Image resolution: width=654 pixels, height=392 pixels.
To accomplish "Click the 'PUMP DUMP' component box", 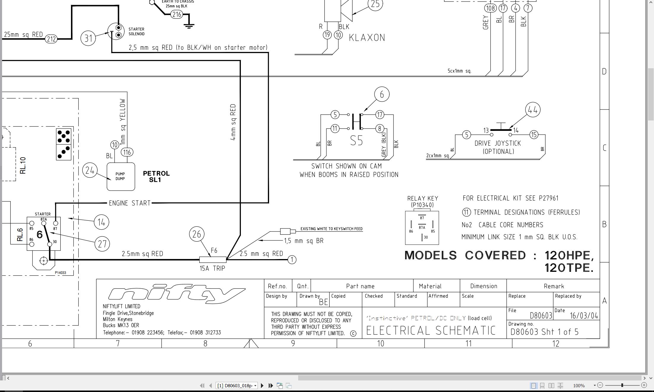I will point(121,176).
